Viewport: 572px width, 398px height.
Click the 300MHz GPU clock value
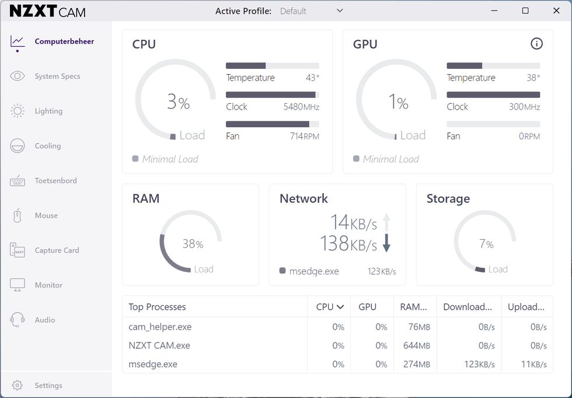click(525, 107)
